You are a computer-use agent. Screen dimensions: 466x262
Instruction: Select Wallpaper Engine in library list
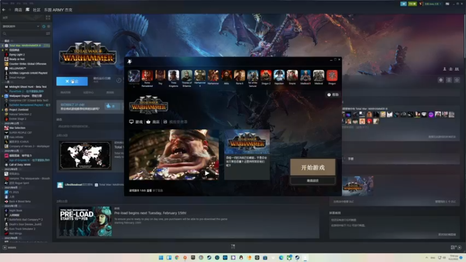coord(23,96)
